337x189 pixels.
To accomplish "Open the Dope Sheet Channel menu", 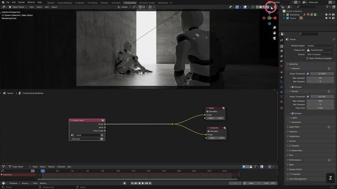I will click(x=61, y=167).
